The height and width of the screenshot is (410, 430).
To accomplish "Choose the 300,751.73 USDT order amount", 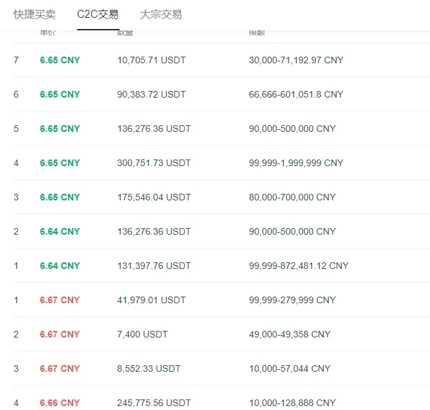I will (154, 163).
